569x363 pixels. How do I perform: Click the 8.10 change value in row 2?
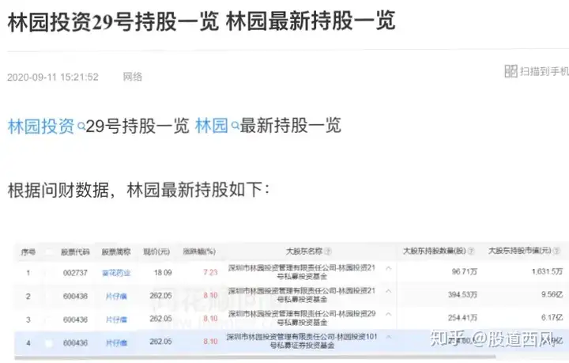(210, 296)
